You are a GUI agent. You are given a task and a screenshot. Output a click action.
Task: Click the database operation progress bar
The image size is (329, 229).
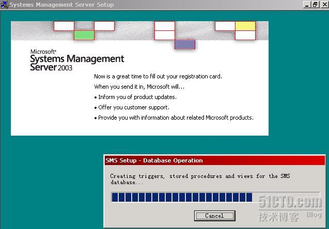(215, 197)
